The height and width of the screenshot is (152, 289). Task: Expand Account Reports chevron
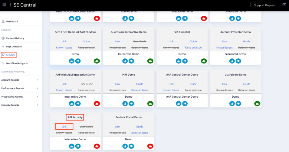tap(38, 80)
